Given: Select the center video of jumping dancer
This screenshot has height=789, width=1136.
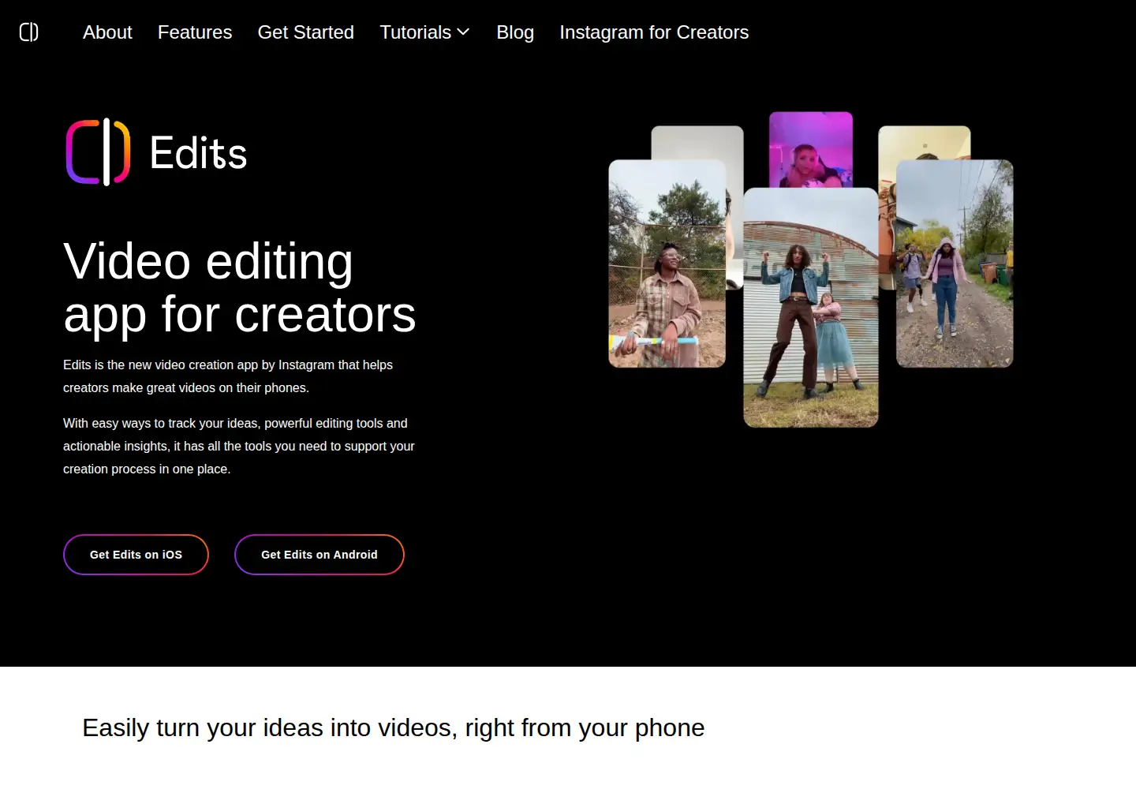Looking at the screenshot, I should (811, 308).
